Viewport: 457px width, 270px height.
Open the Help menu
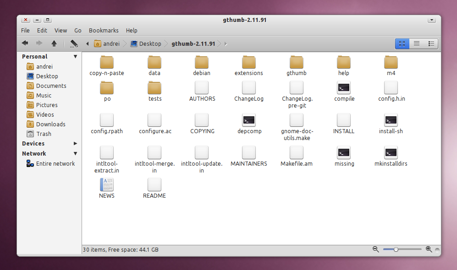[132, 30]
